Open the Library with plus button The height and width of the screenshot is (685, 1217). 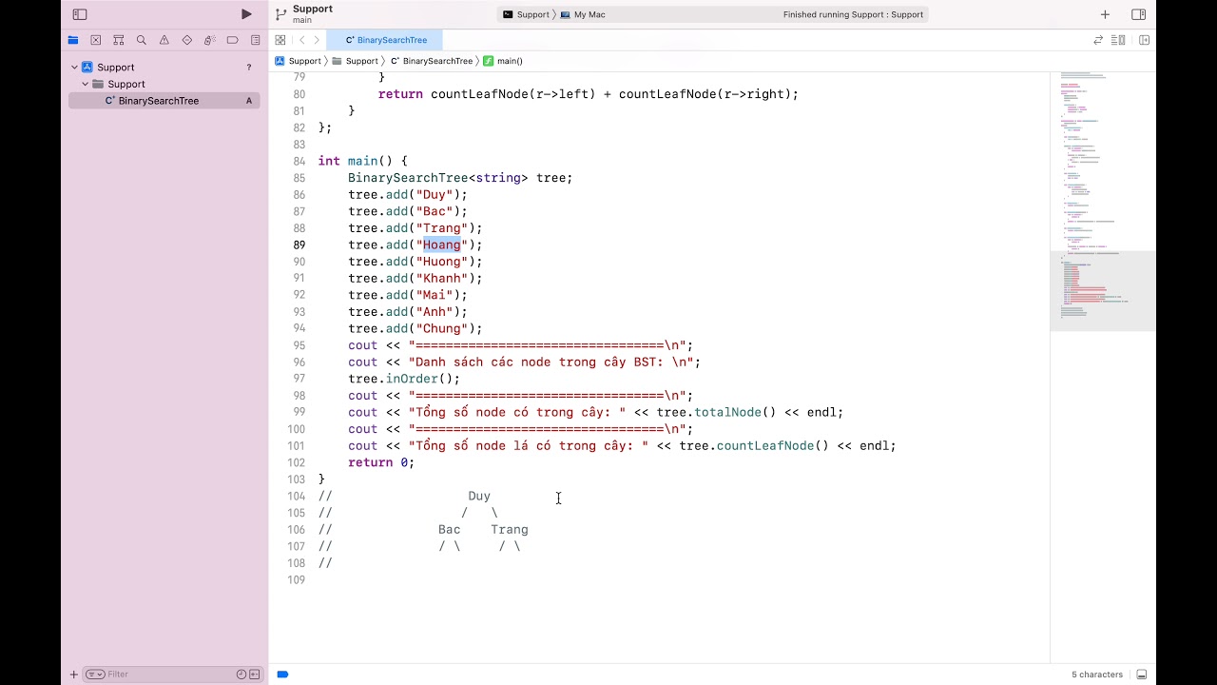pos(1105,14)
